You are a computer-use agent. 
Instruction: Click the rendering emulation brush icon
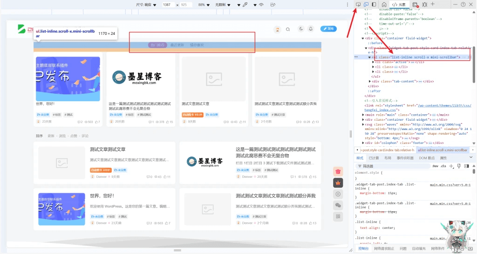(x=459, y=166)
